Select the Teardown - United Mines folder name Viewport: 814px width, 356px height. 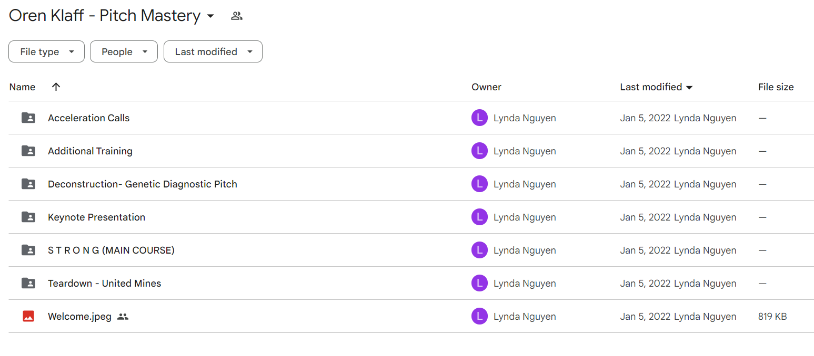(x=104, y=283)
